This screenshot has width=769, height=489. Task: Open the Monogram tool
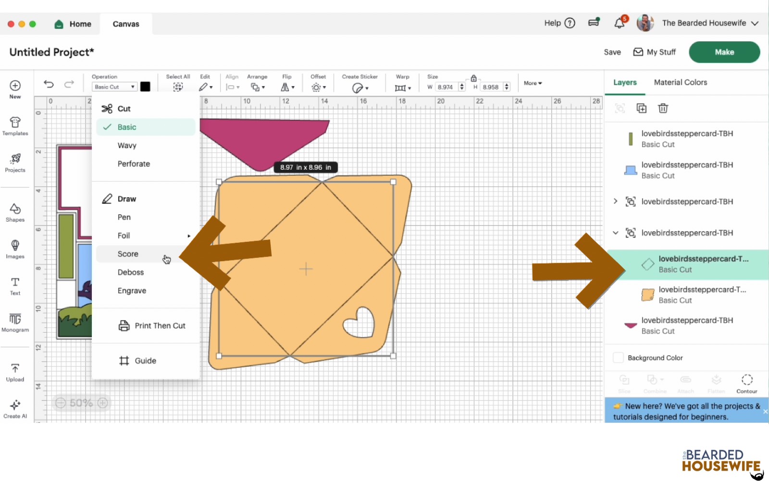coord(15,322)
